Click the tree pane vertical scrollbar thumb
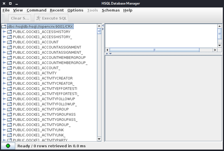 click(99, 31)
